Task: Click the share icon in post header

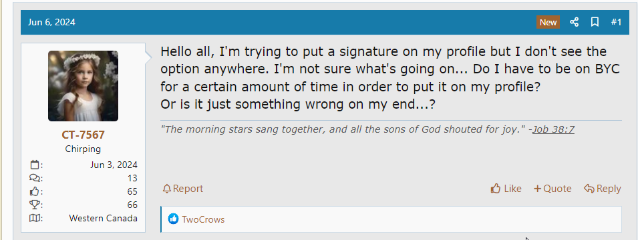Action: coord(574,22)
